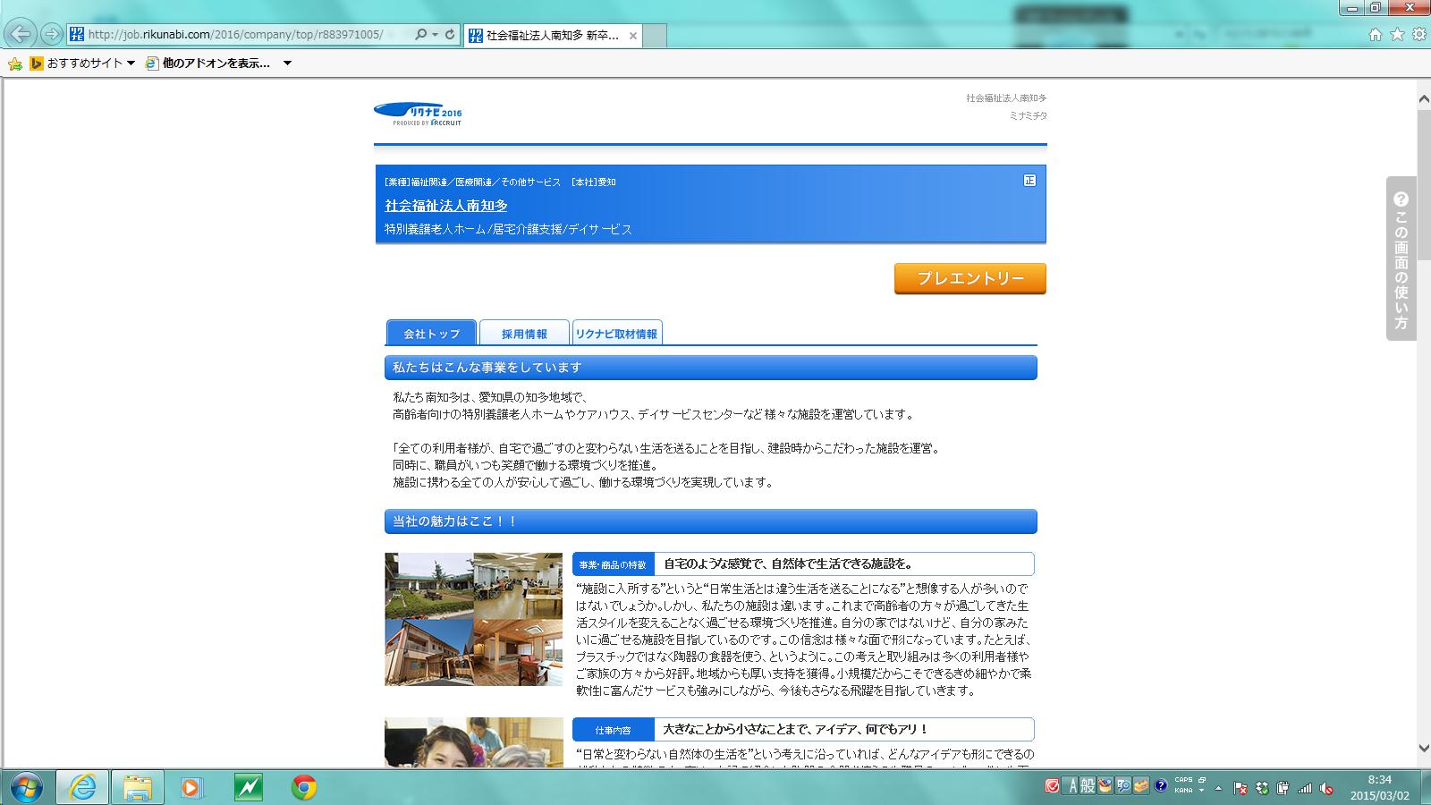Viewport: 1431px width, 805px height.
Task: Launch Google Chrome from the taskbar
Action: [x=304, y=788]
